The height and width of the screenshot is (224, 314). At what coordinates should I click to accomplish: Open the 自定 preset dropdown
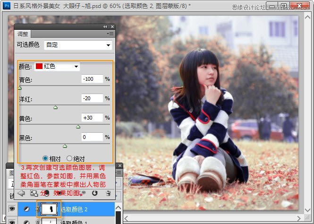78,45
